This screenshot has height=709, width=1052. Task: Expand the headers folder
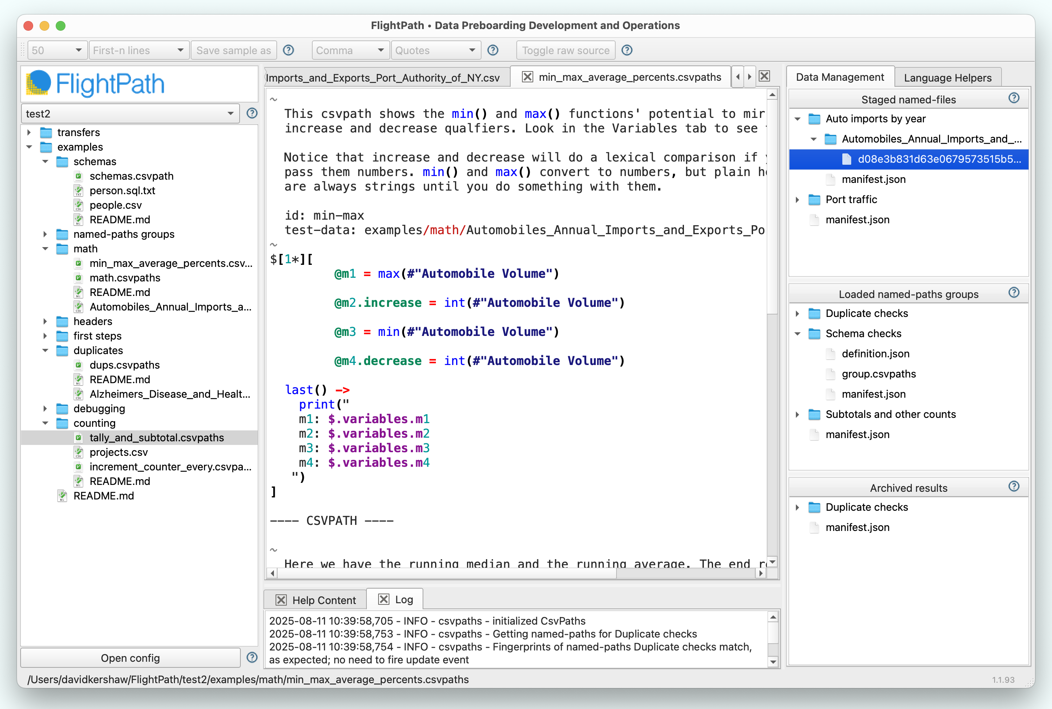[x=45, y=321]
